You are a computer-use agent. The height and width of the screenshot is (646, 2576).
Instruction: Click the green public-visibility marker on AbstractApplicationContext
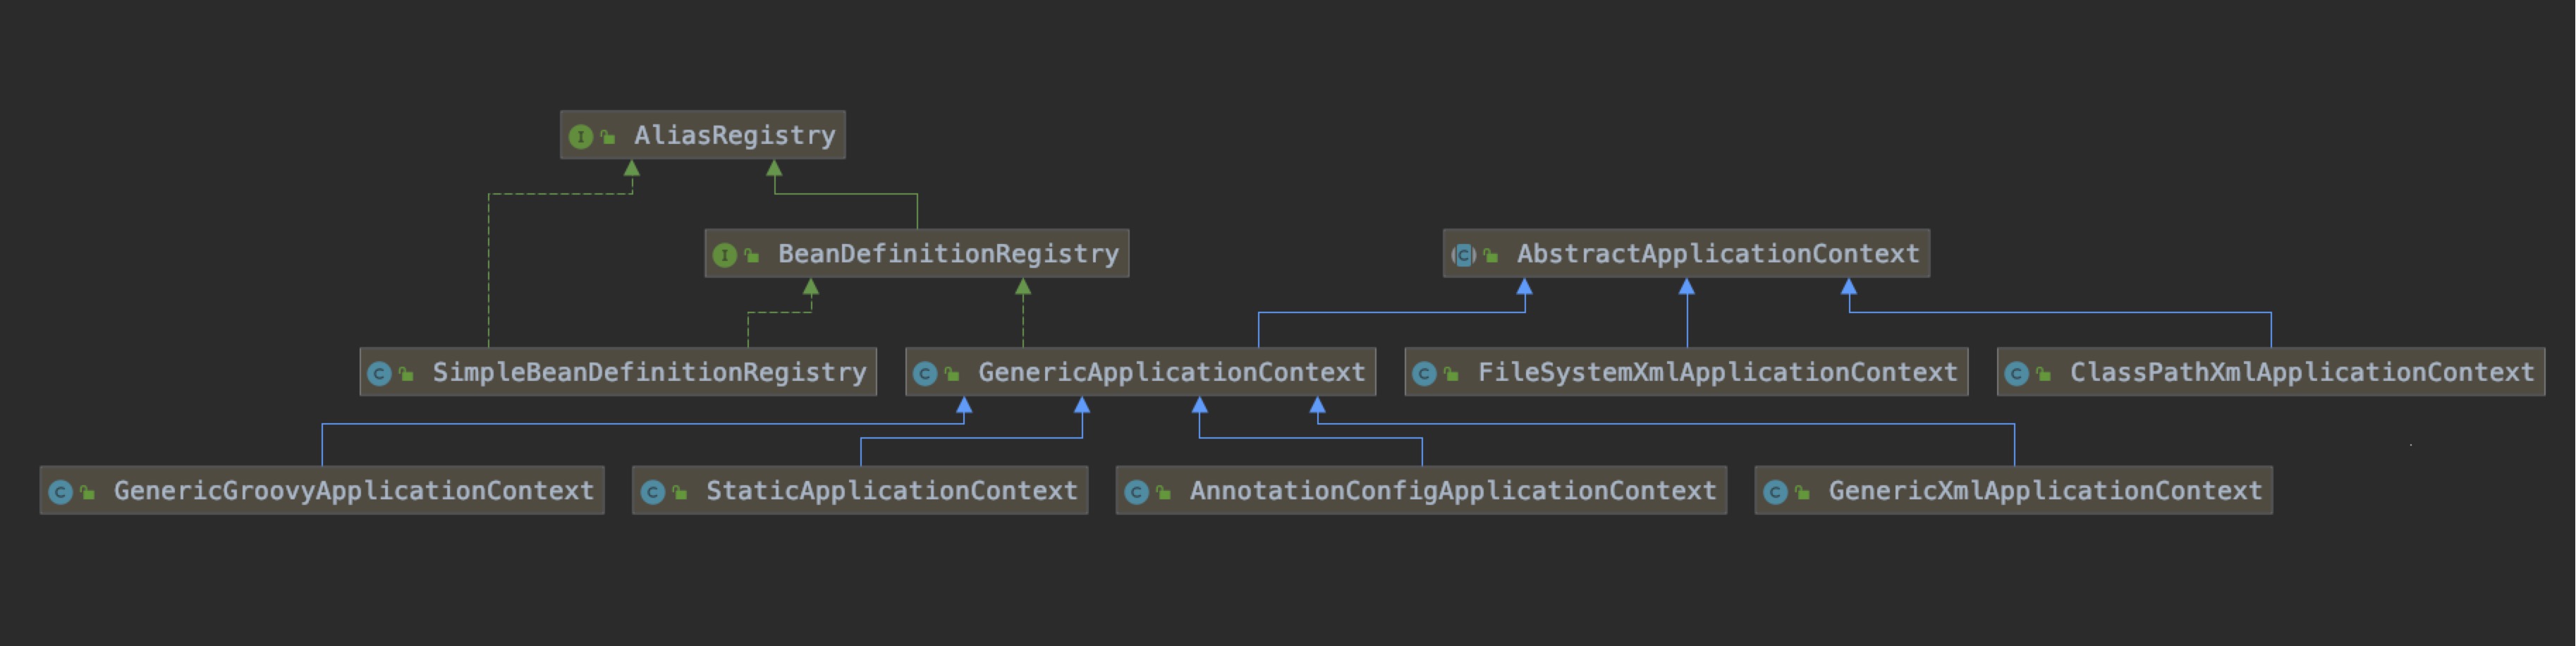1490,256
